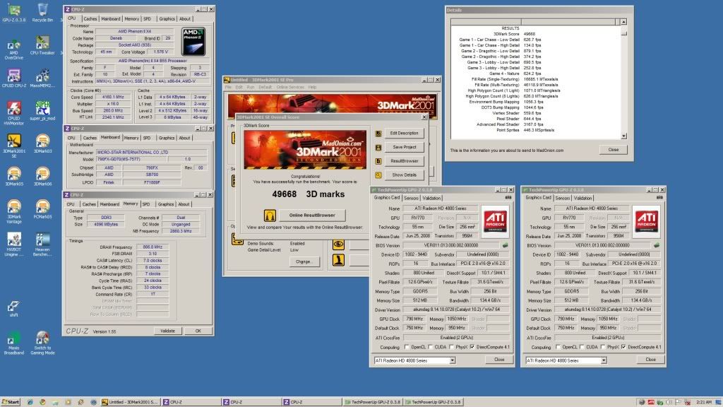Activate the 3DMark2001 SE taskbar button
Viewport: 723px width, 407px height.
click(130, 402)
